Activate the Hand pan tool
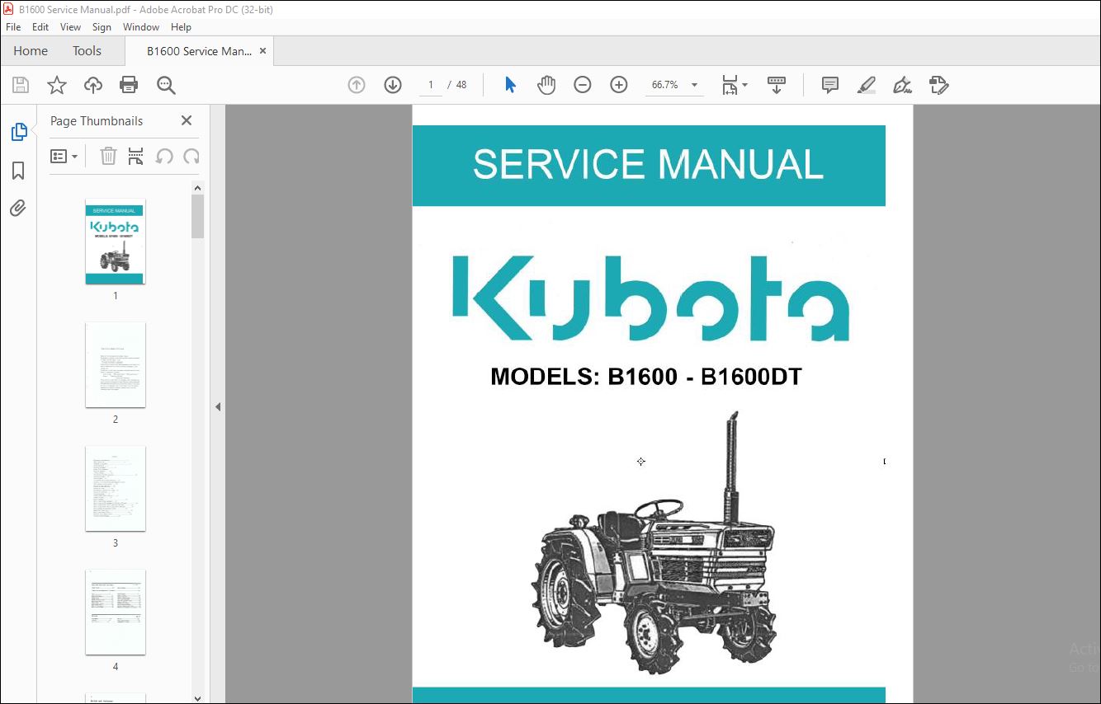This screenshot has height=704, width=1101. pyautogui.click(x=546, y=85)
